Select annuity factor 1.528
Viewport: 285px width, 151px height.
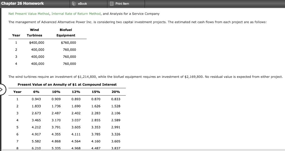coord(116,106)
